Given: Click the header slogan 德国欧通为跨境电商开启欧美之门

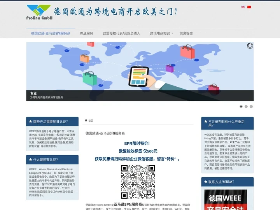Looking at the screenshot, I should point(115,12).
